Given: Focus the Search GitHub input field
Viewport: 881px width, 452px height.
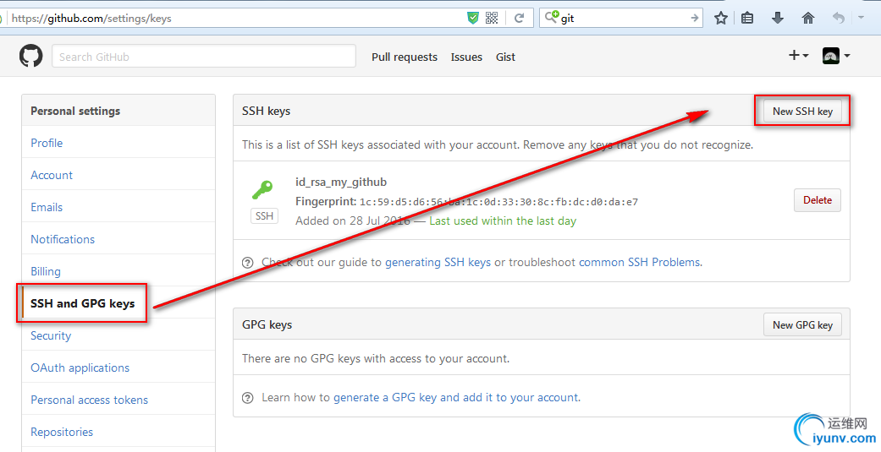Looking at the screenshot, I should 204,57.
